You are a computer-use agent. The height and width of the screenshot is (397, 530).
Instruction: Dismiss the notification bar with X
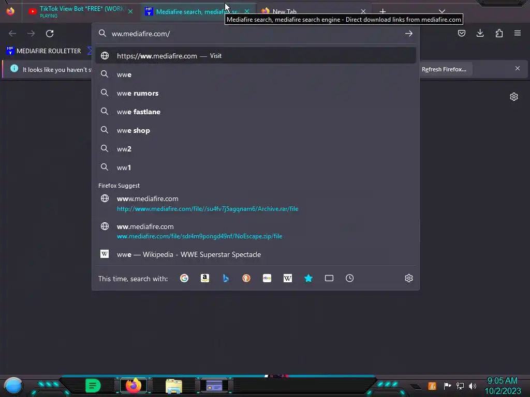(x=518, y=69)
